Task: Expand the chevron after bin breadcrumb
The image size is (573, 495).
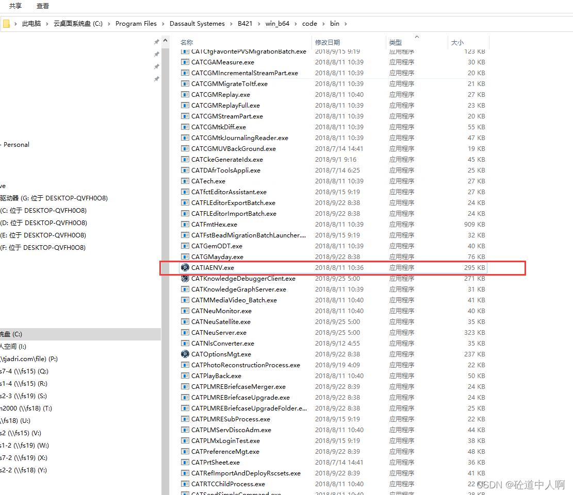Action: point(346,24)
